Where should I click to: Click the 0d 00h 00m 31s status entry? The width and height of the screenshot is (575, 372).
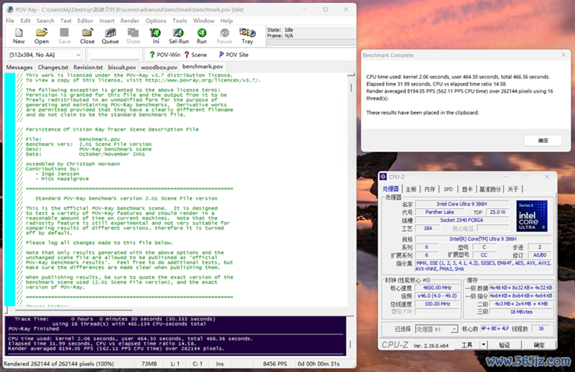click(x=318, y=363)
